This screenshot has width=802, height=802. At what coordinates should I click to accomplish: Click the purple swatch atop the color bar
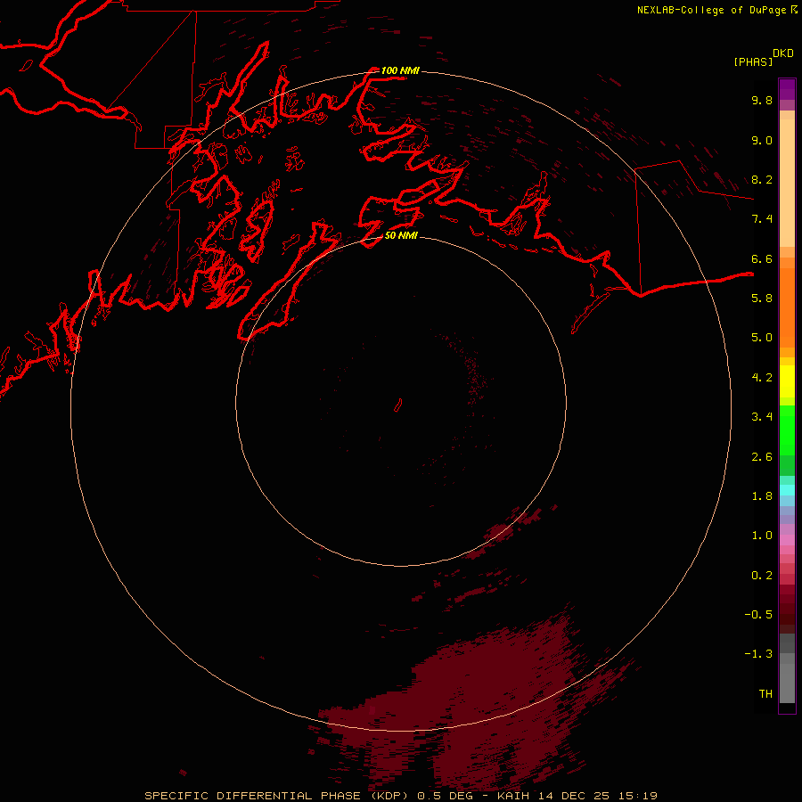pyautogui.click(x=787, y=89)
